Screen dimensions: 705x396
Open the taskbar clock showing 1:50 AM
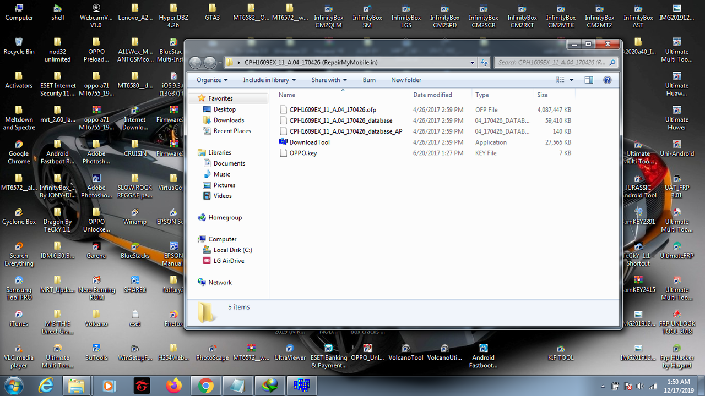[678, 386]
